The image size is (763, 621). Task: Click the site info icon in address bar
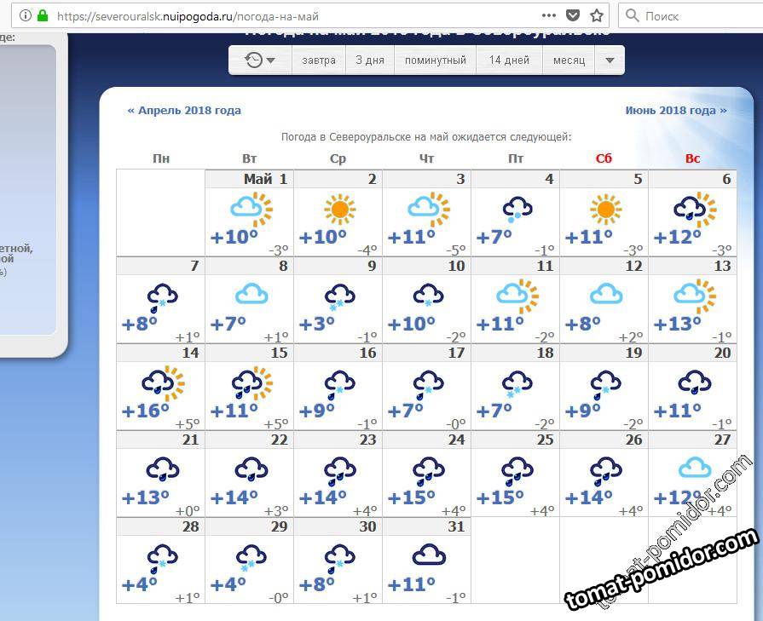click(x=24, y=15)
